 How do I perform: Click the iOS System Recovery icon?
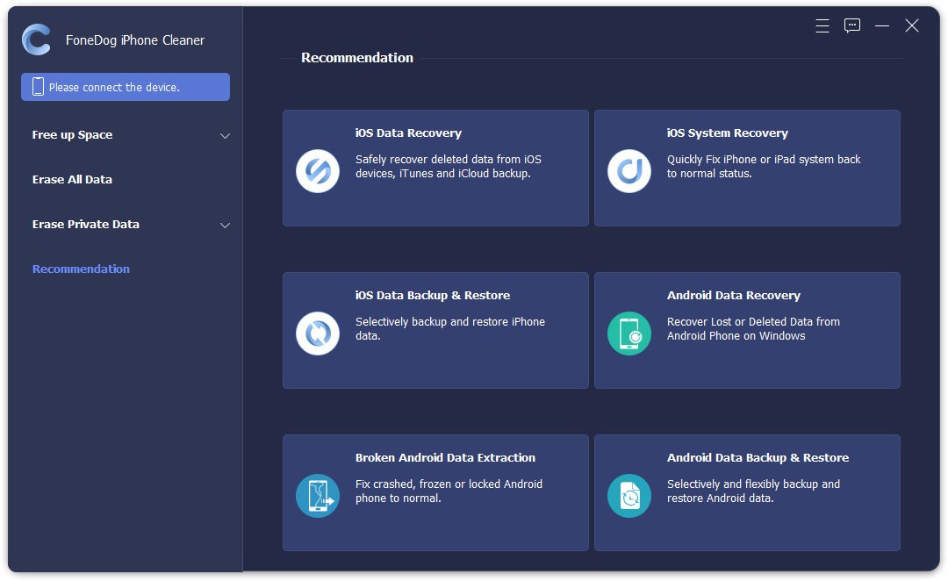(628, 171)
